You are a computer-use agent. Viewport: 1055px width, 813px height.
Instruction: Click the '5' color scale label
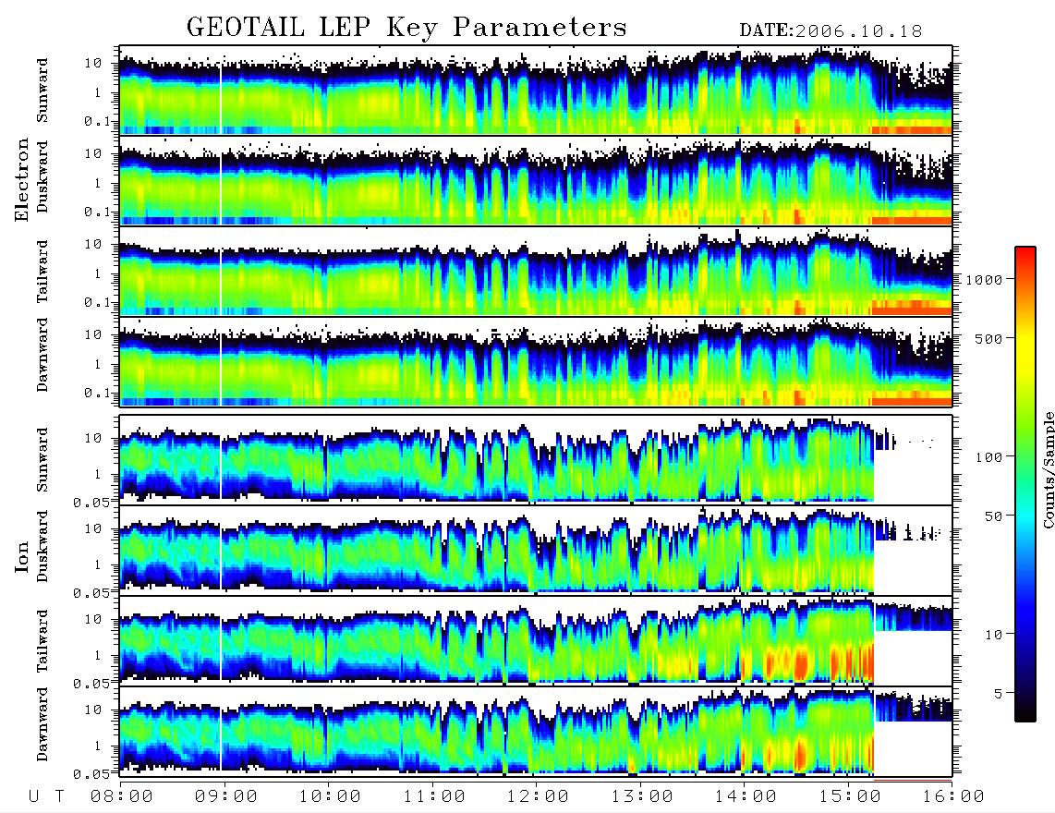[999, 693]
